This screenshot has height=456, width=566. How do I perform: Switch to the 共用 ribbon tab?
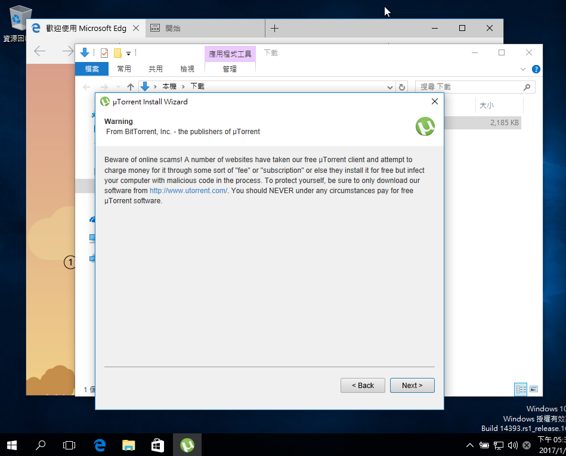point(156,69)
